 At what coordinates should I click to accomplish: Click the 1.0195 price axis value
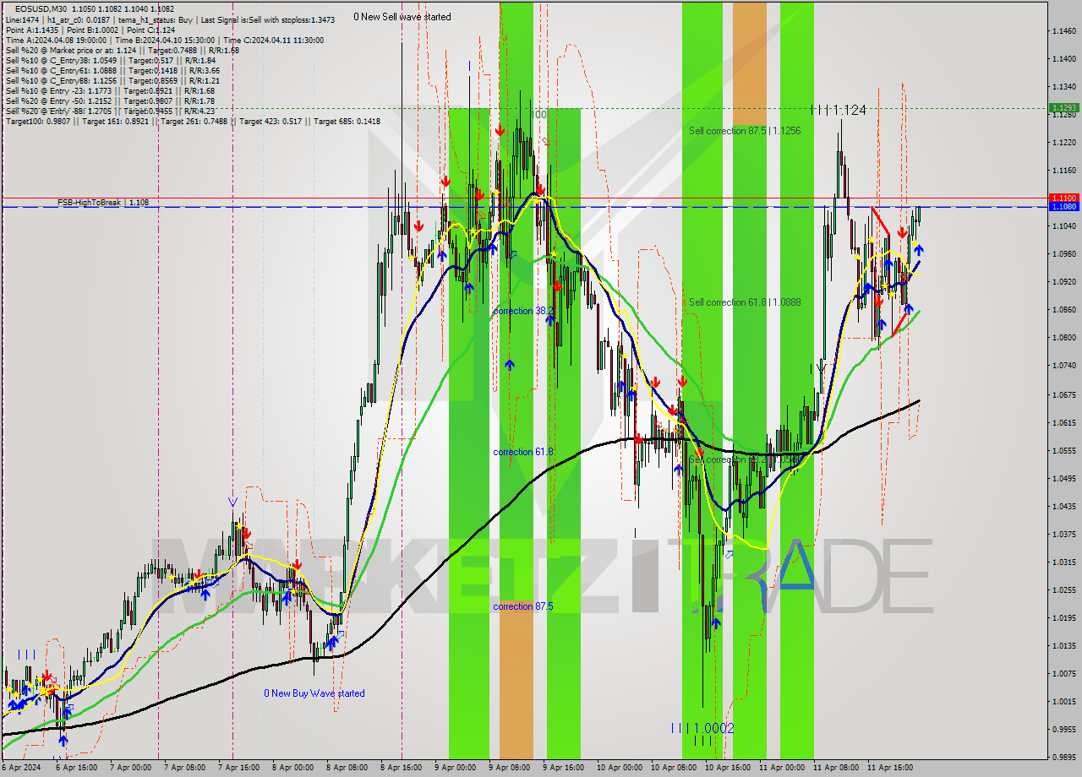pyautogui.click(x=1063, y=617)
